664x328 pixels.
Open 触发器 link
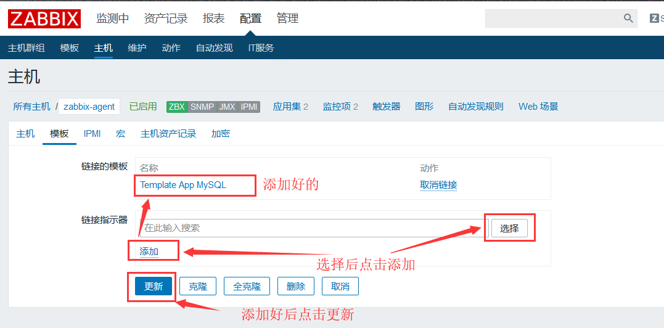[386, 107]
